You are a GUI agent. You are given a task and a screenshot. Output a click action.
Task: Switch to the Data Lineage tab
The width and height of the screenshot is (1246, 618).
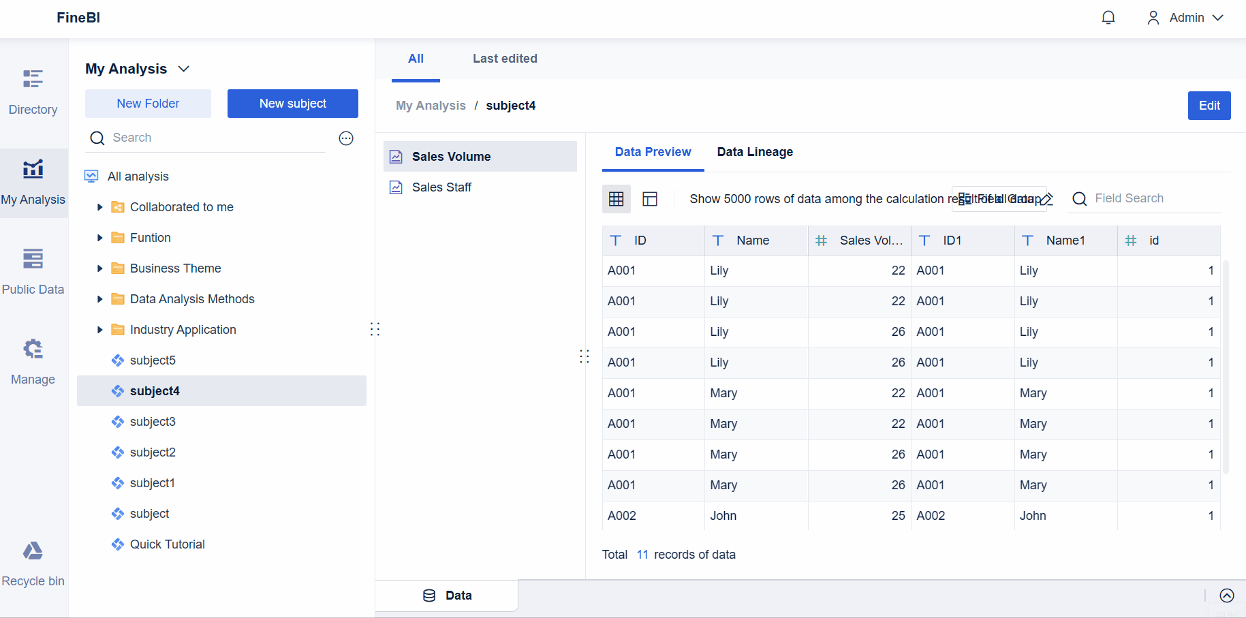[755, 152]
